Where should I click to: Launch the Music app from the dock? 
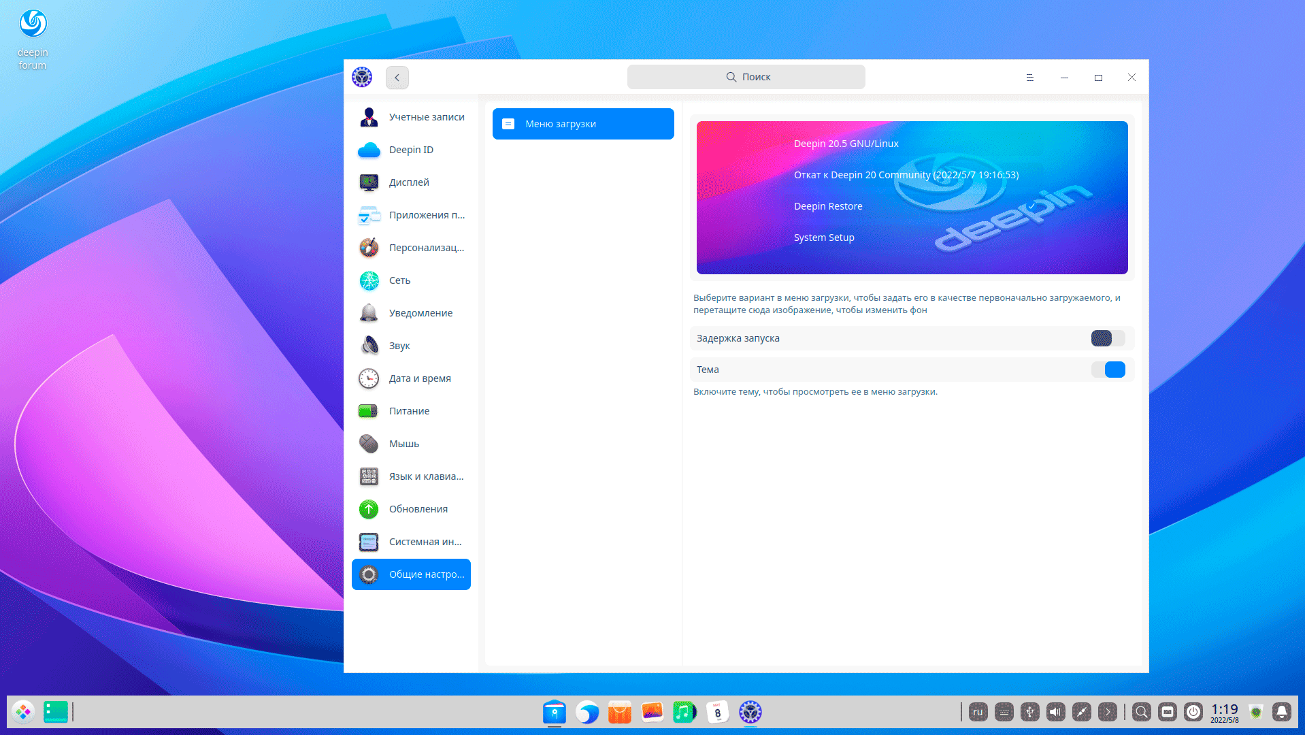point(685,712)
